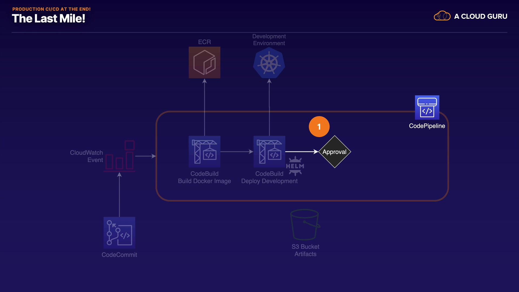Click the orange number 1 circle
This screenshot has width=519, height=292.
pyautogui.click(x=319, y=127)
